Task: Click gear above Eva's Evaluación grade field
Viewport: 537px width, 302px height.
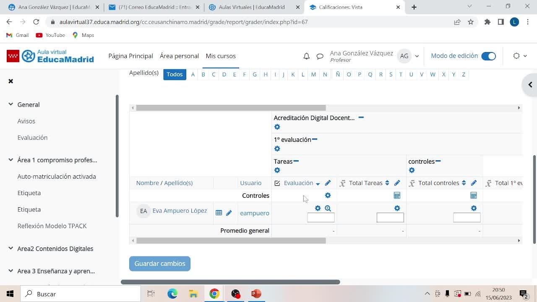Action: (x=318, y=208)
